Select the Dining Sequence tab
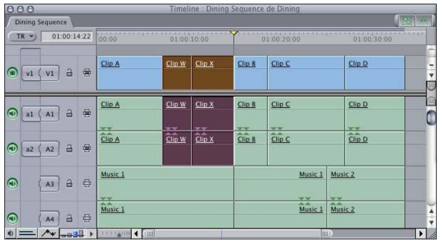 point(41,22)
